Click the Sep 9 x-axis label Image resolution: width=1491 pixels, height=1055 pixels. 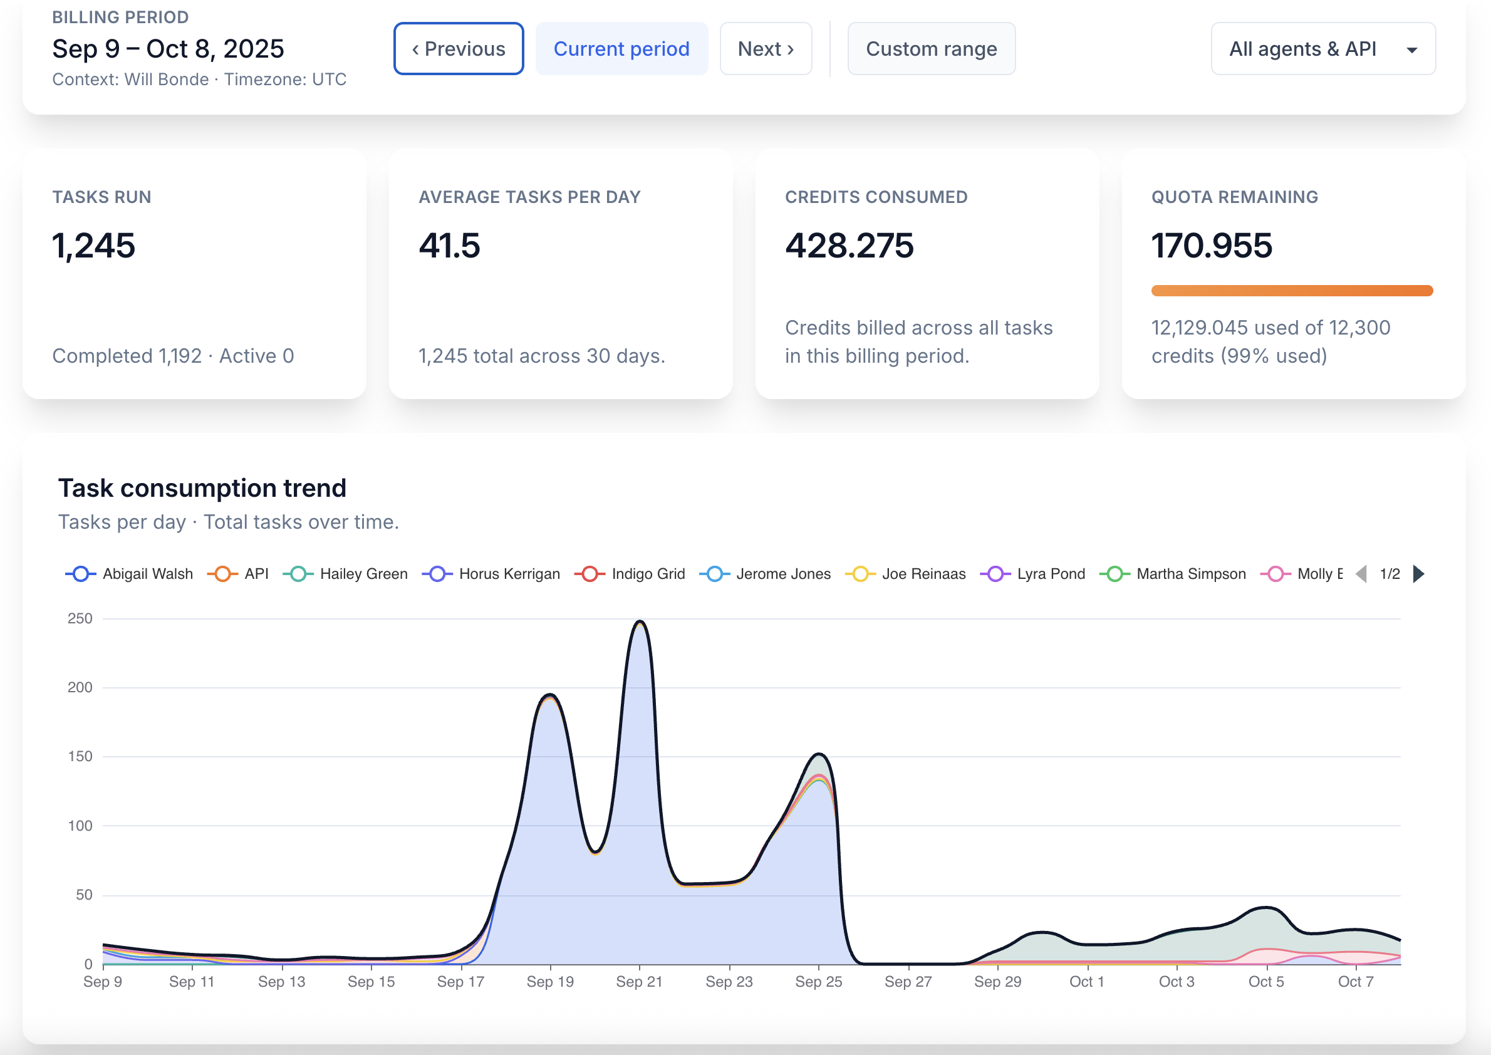point(103,982)
